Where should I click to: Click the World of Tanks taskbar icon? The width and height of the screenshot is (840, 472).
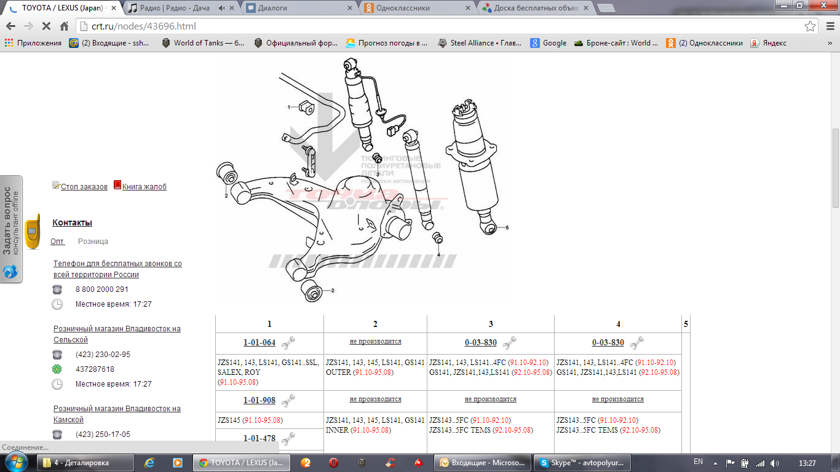[x=362, y=463]
